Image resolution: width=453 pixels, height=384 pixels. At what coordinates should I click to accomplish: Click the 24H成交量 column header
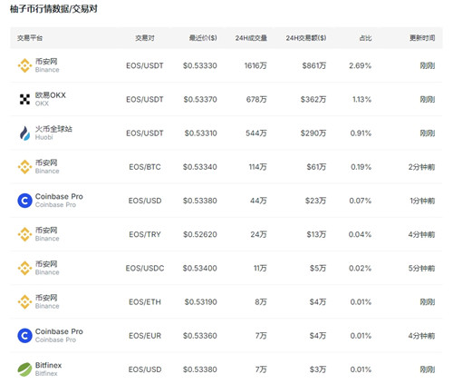coord(251,38)
